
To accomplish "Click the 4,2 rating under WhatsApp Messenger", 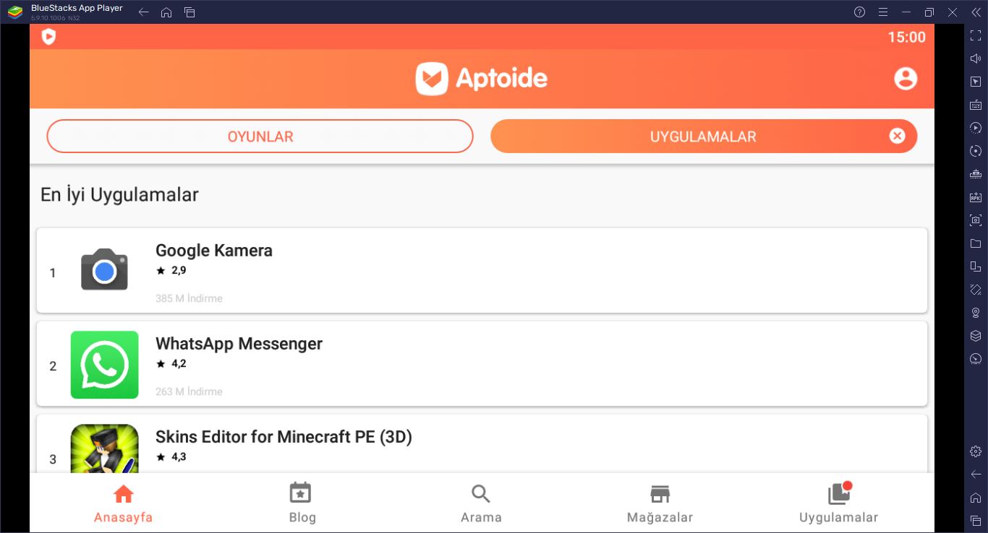I will [x=171, y=363].
